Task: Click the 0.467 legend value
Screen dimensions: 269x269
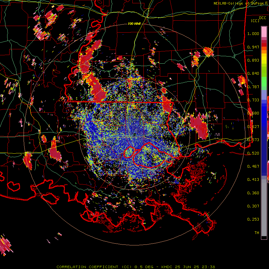Action: click(x=253, y=166)
